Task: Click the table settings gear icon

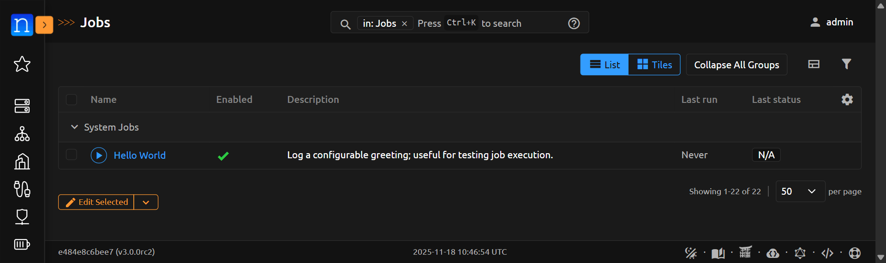Action: pyautogui.click(x=847, y=100)
